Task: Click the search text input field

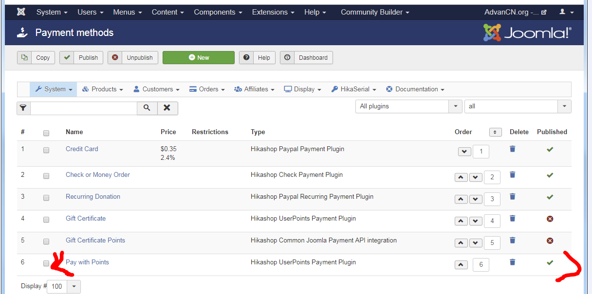Action: (x=84, y=108)
